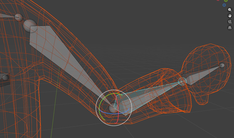Click the small joint sphere above shoulder
Screen dimensions: 234x138
click(19, 17)
